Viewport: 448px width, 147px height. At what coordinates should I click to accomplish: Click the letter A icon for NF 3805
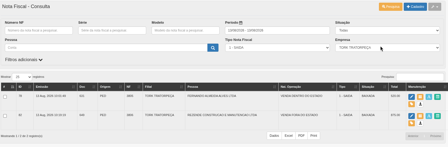[x=429, y=97]
